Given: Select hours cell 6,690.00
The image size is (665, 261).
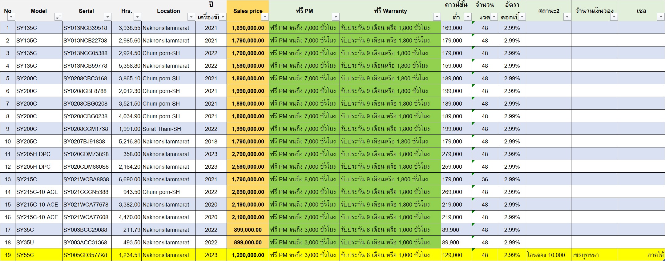Looking at the screenshot, I should 127,179.
